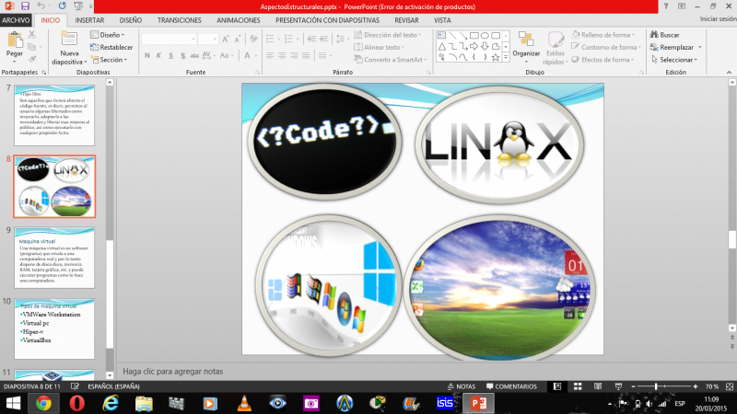737x414 pixels.
Task: Open the Relleno de forma color menu
Action: click(603, 35)
